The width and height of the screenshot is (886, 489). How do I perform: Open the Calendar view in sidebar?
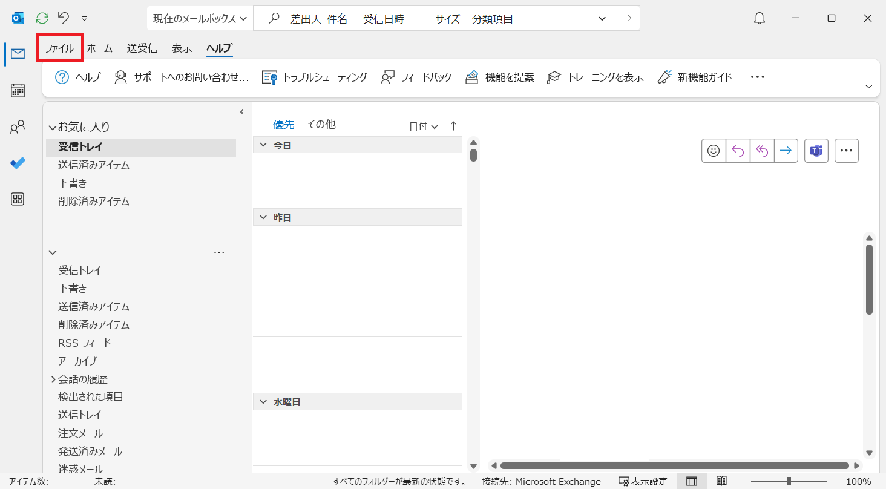pos(18,91)
